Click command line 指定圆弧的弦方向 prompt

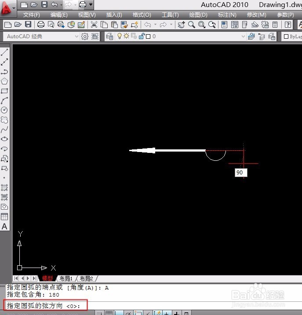point(44,306)
